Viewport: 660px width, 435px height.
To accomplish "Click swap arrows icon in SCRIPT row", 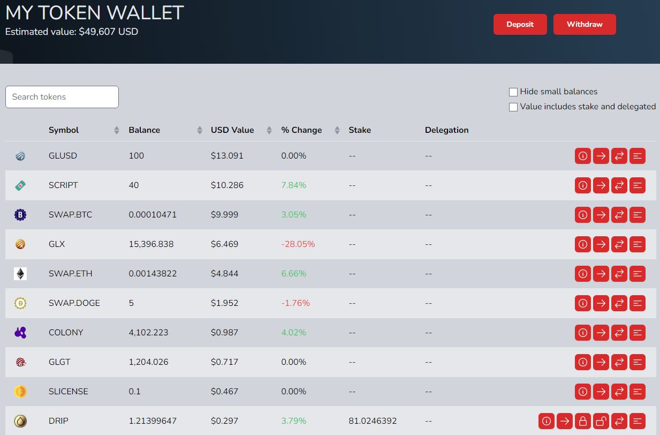I will [619, 185].
